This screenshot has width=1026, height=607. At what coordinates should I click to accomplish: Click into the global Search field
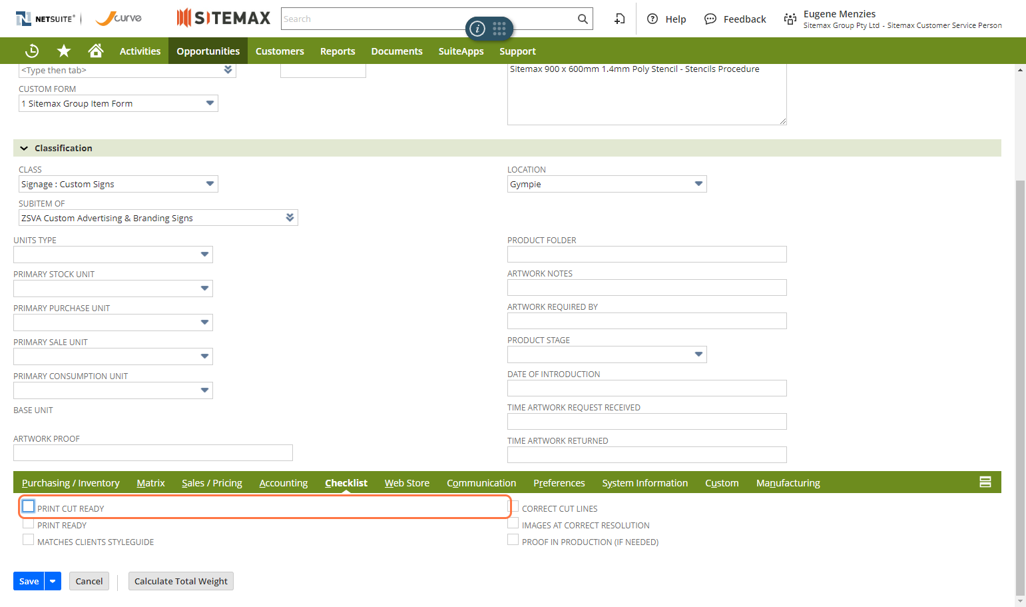429,19
